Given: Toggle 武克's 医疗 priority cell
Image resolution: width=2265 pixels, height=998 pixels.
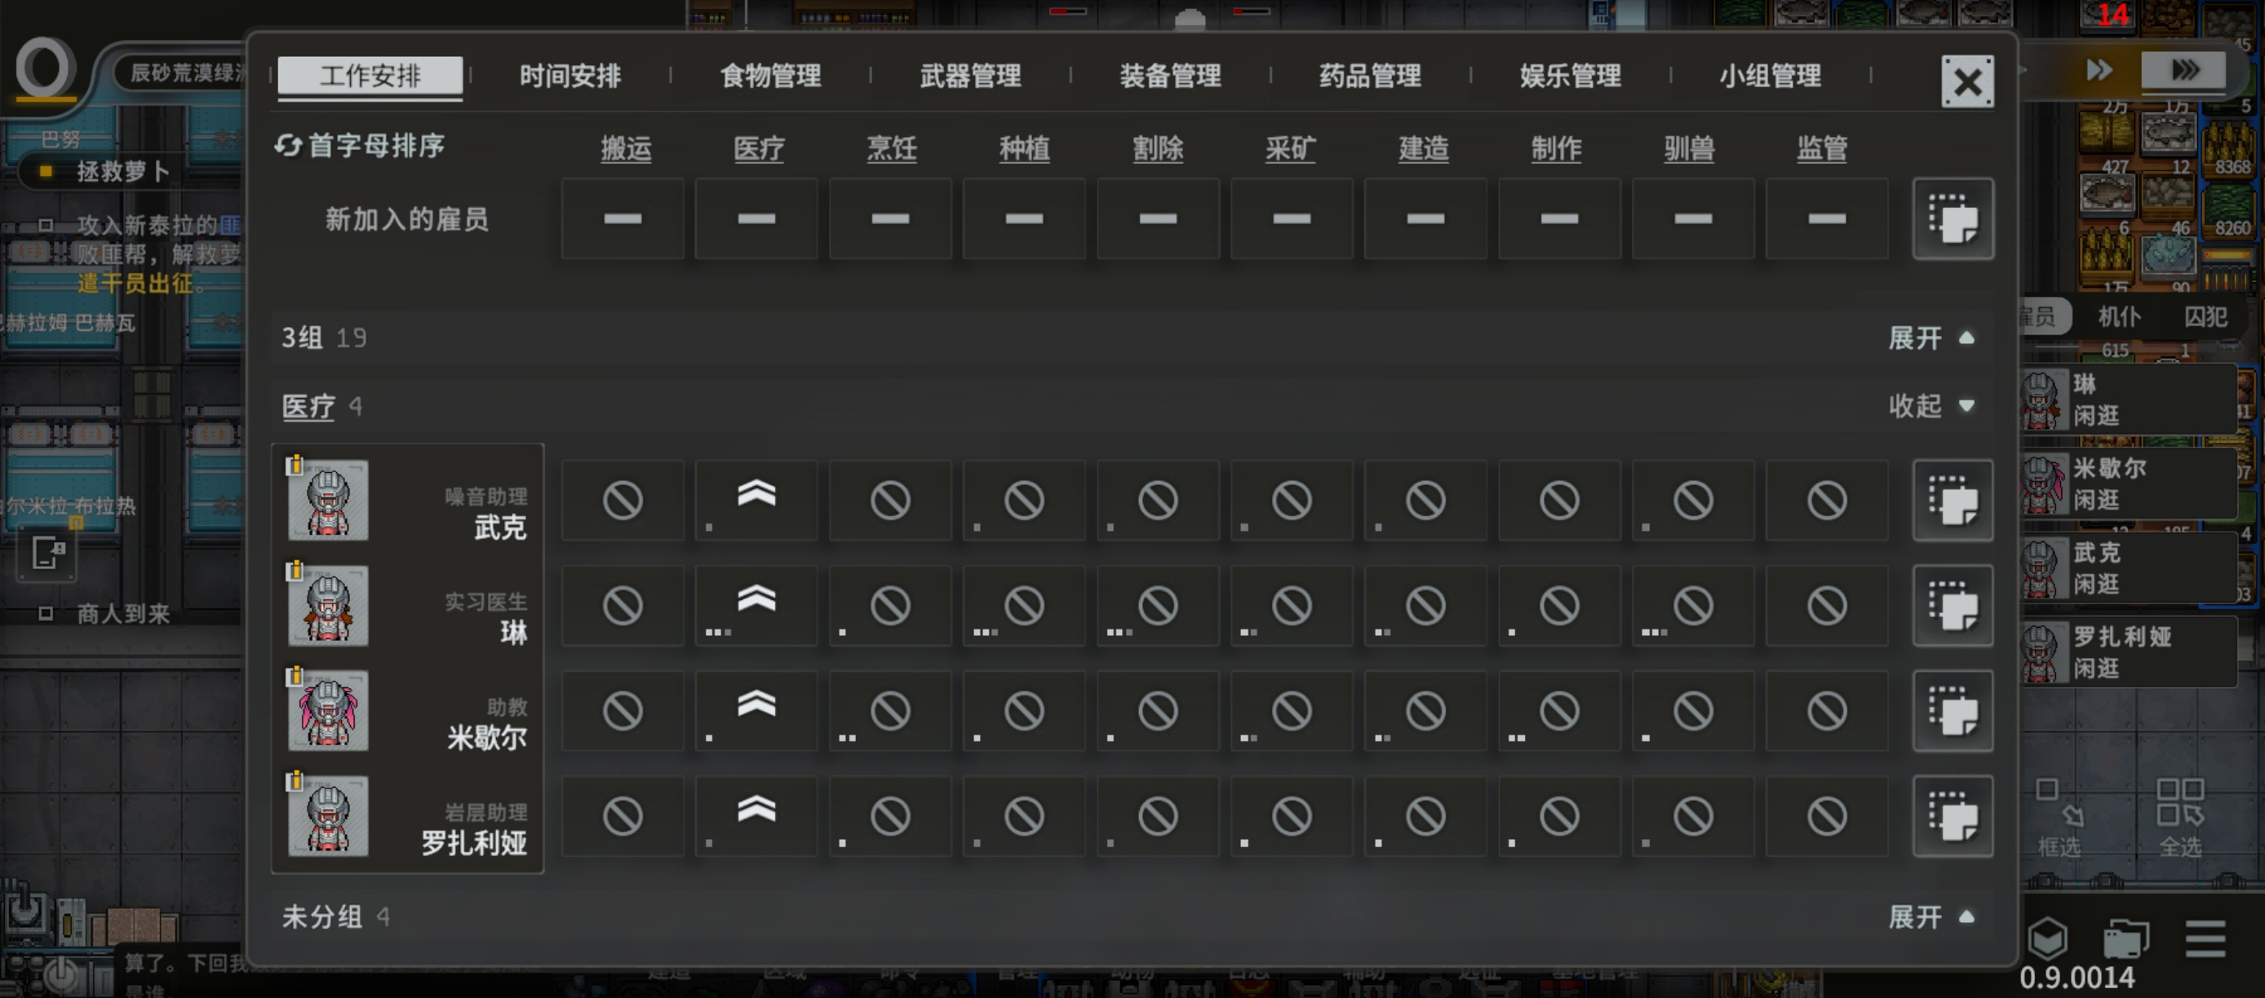Looking at the screenshot, I should (x=756, y=500).
